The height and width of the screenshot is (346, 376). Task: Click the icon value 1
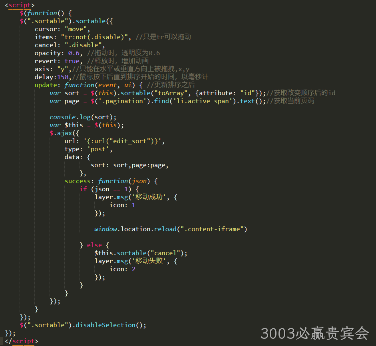point(133,205)
